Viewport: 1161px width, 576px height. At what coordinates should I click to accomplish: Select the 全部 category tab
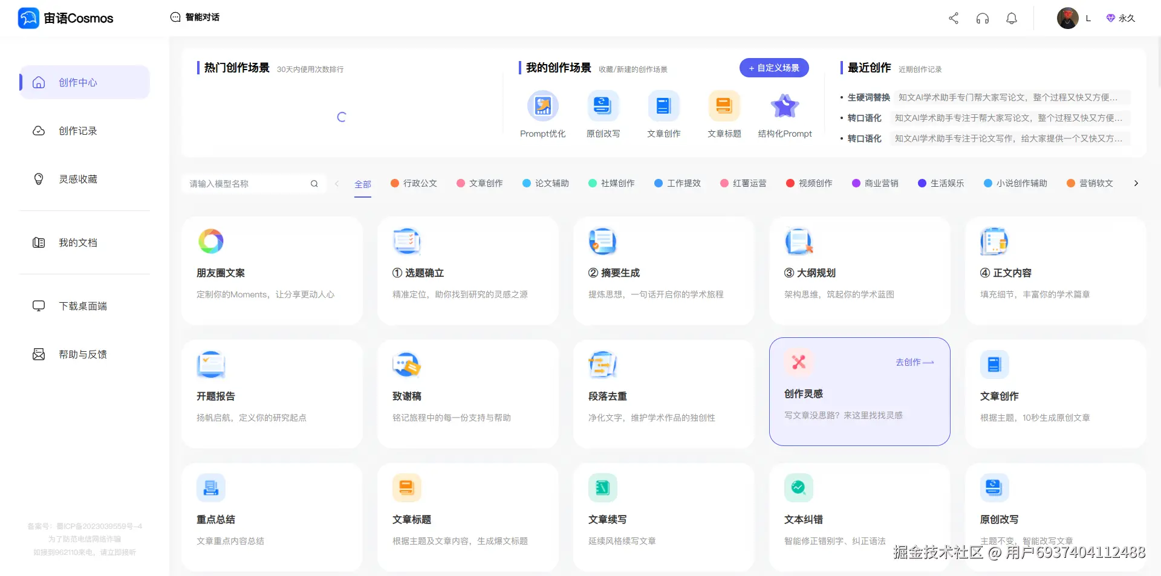click(x=363, y=184)
